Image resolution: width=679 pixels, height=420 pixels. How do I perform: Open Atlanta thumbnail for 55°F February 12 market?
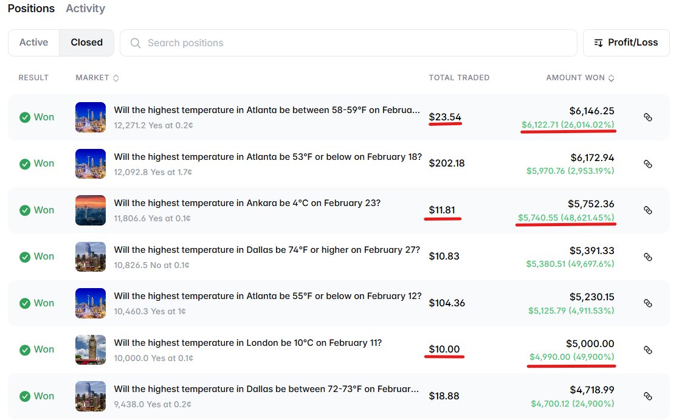tap(91, 303)
